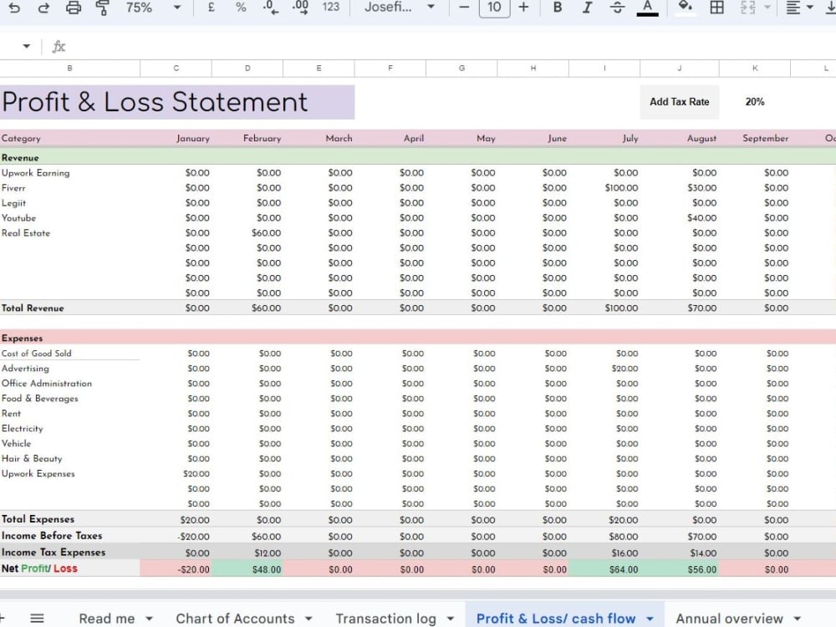
Task: Increase decimal places
Action: click(x=301, y=8)
